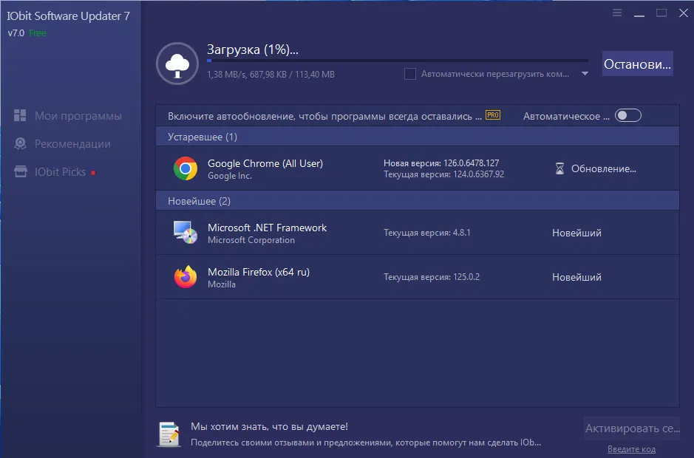Expand the dropdown arrow beside auto-restart option
This screenshot has height=458, width=694.
585,73
